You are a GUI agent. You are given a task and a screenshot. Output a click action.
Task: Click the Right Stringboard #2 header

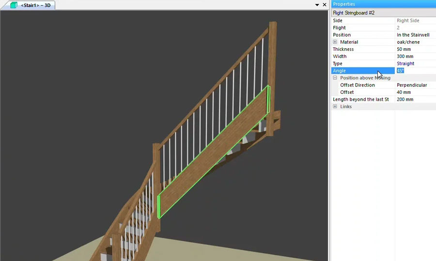click(x=384, y=13)
